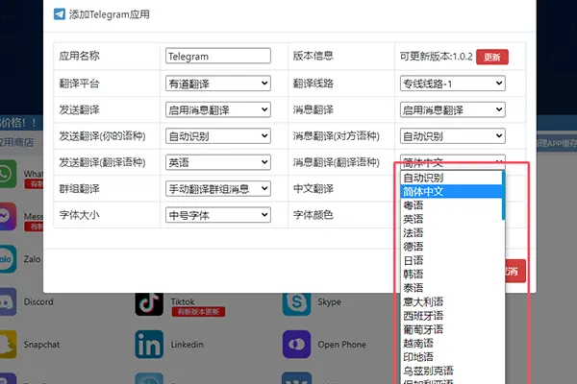577x384 pixels.
Task: Open the Linkedin app icon
Action: pyautogui.click(x=149, y=345)
